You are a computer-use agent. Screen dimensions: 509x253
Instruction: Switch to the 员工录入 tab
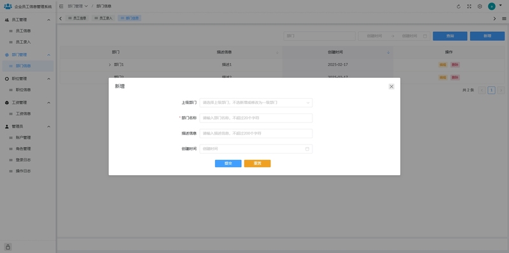coord(103,18)
